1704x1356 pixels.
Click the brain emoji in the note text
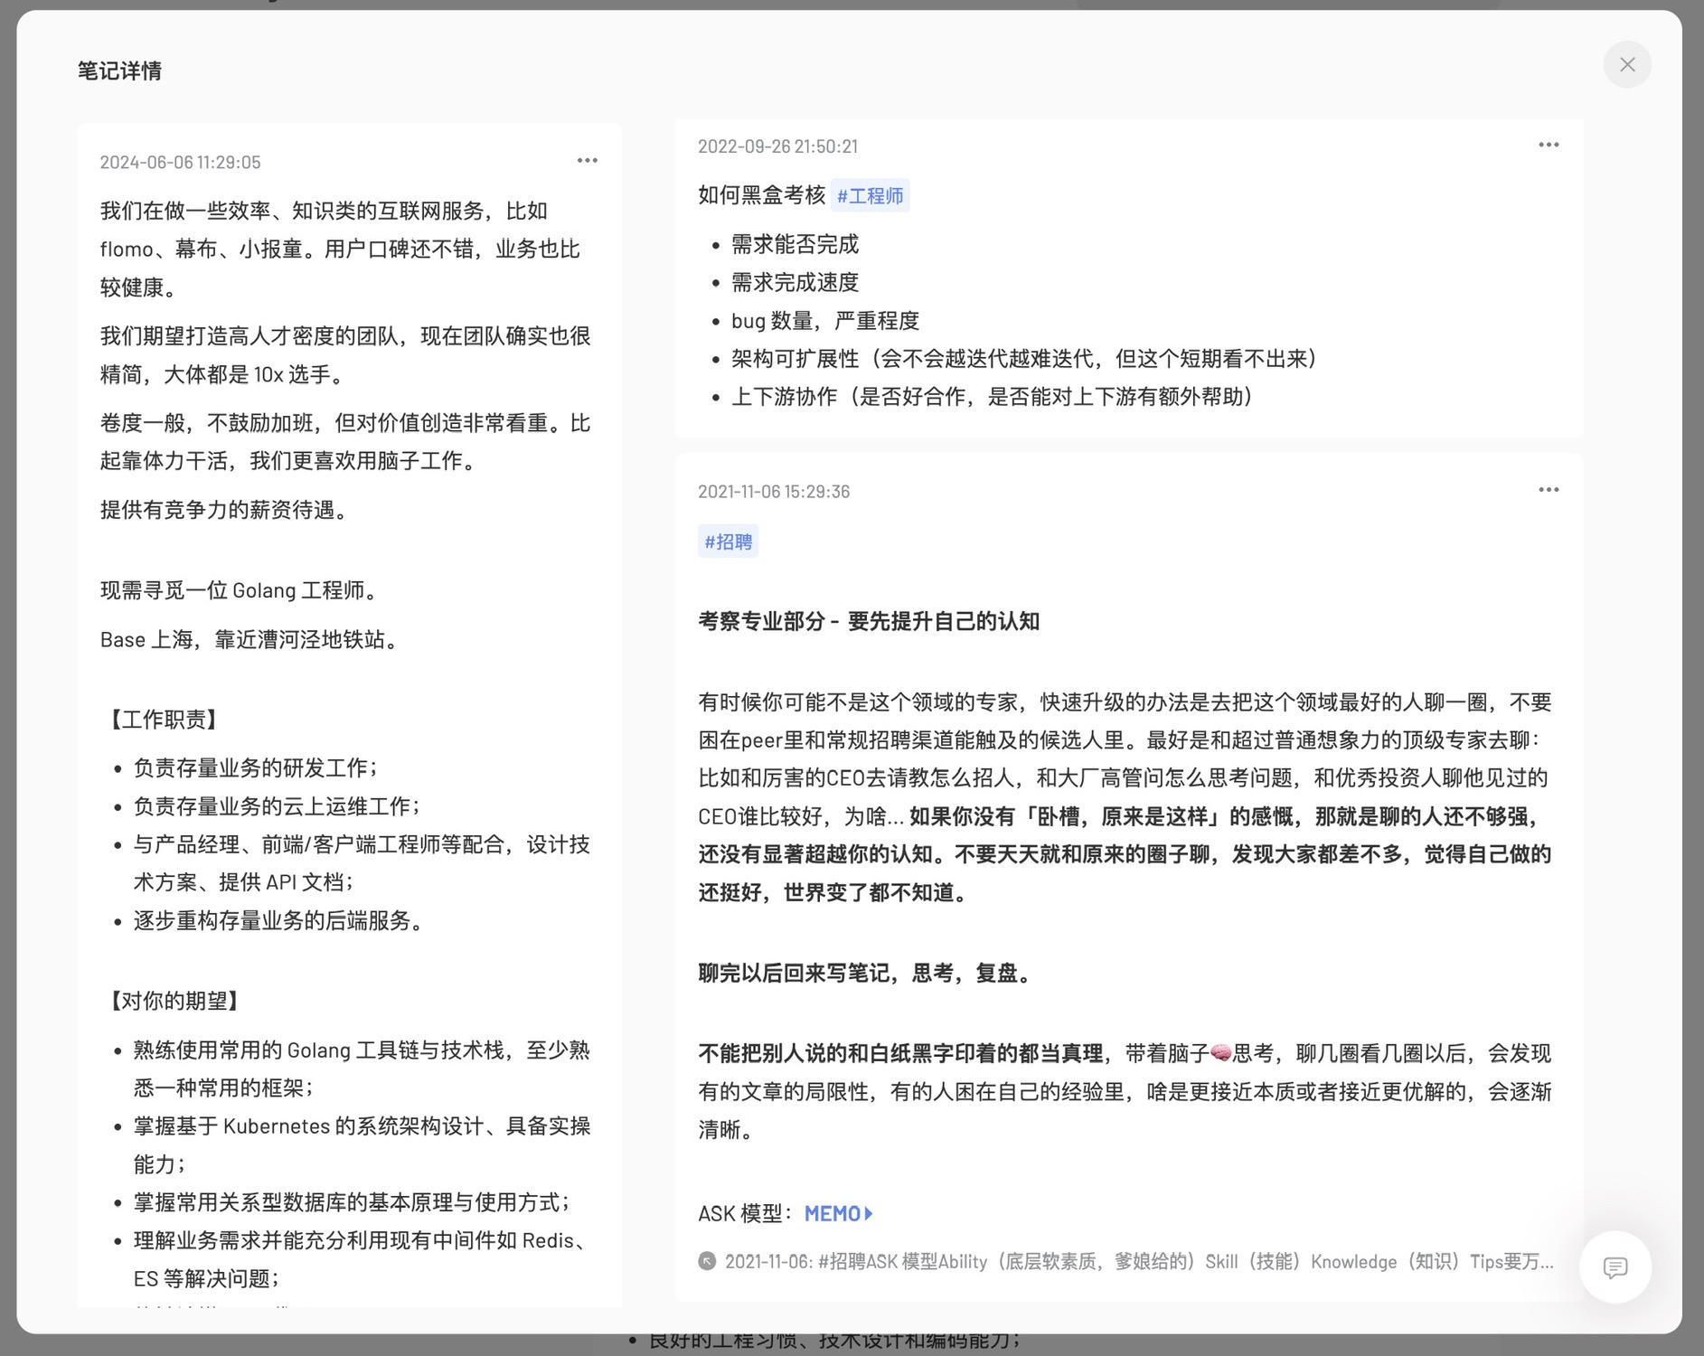1220,1053
